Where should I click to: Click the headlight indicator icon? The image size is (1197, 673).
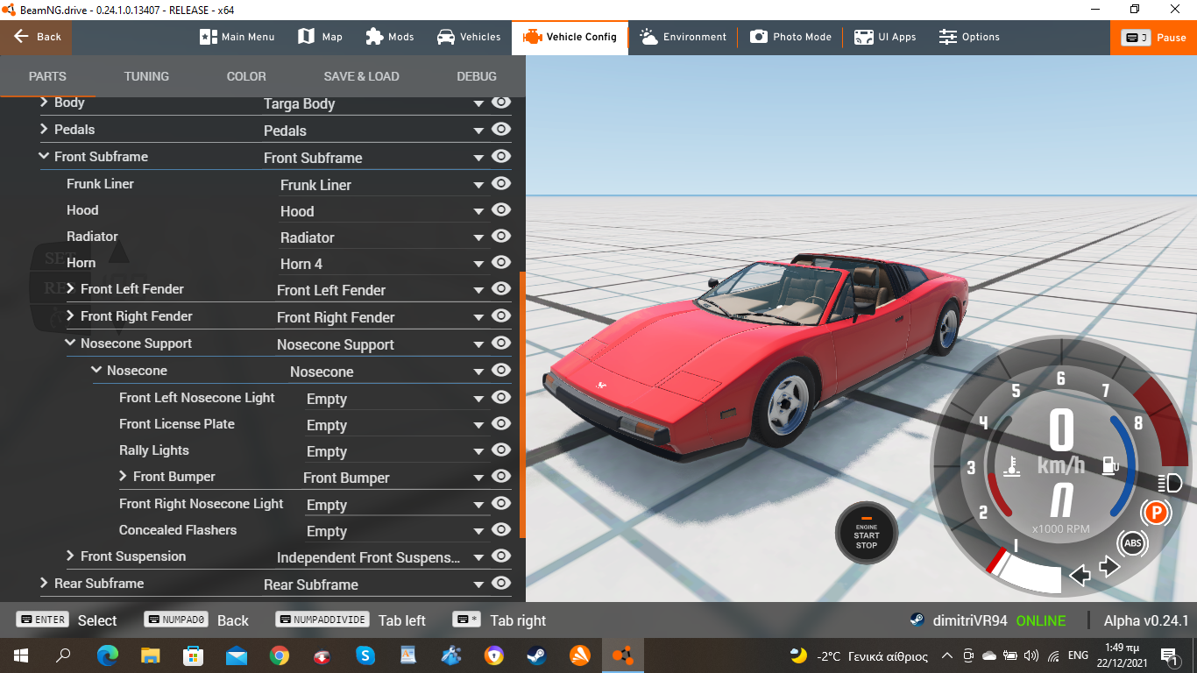pyautogui.click(x=1170, y=483)
